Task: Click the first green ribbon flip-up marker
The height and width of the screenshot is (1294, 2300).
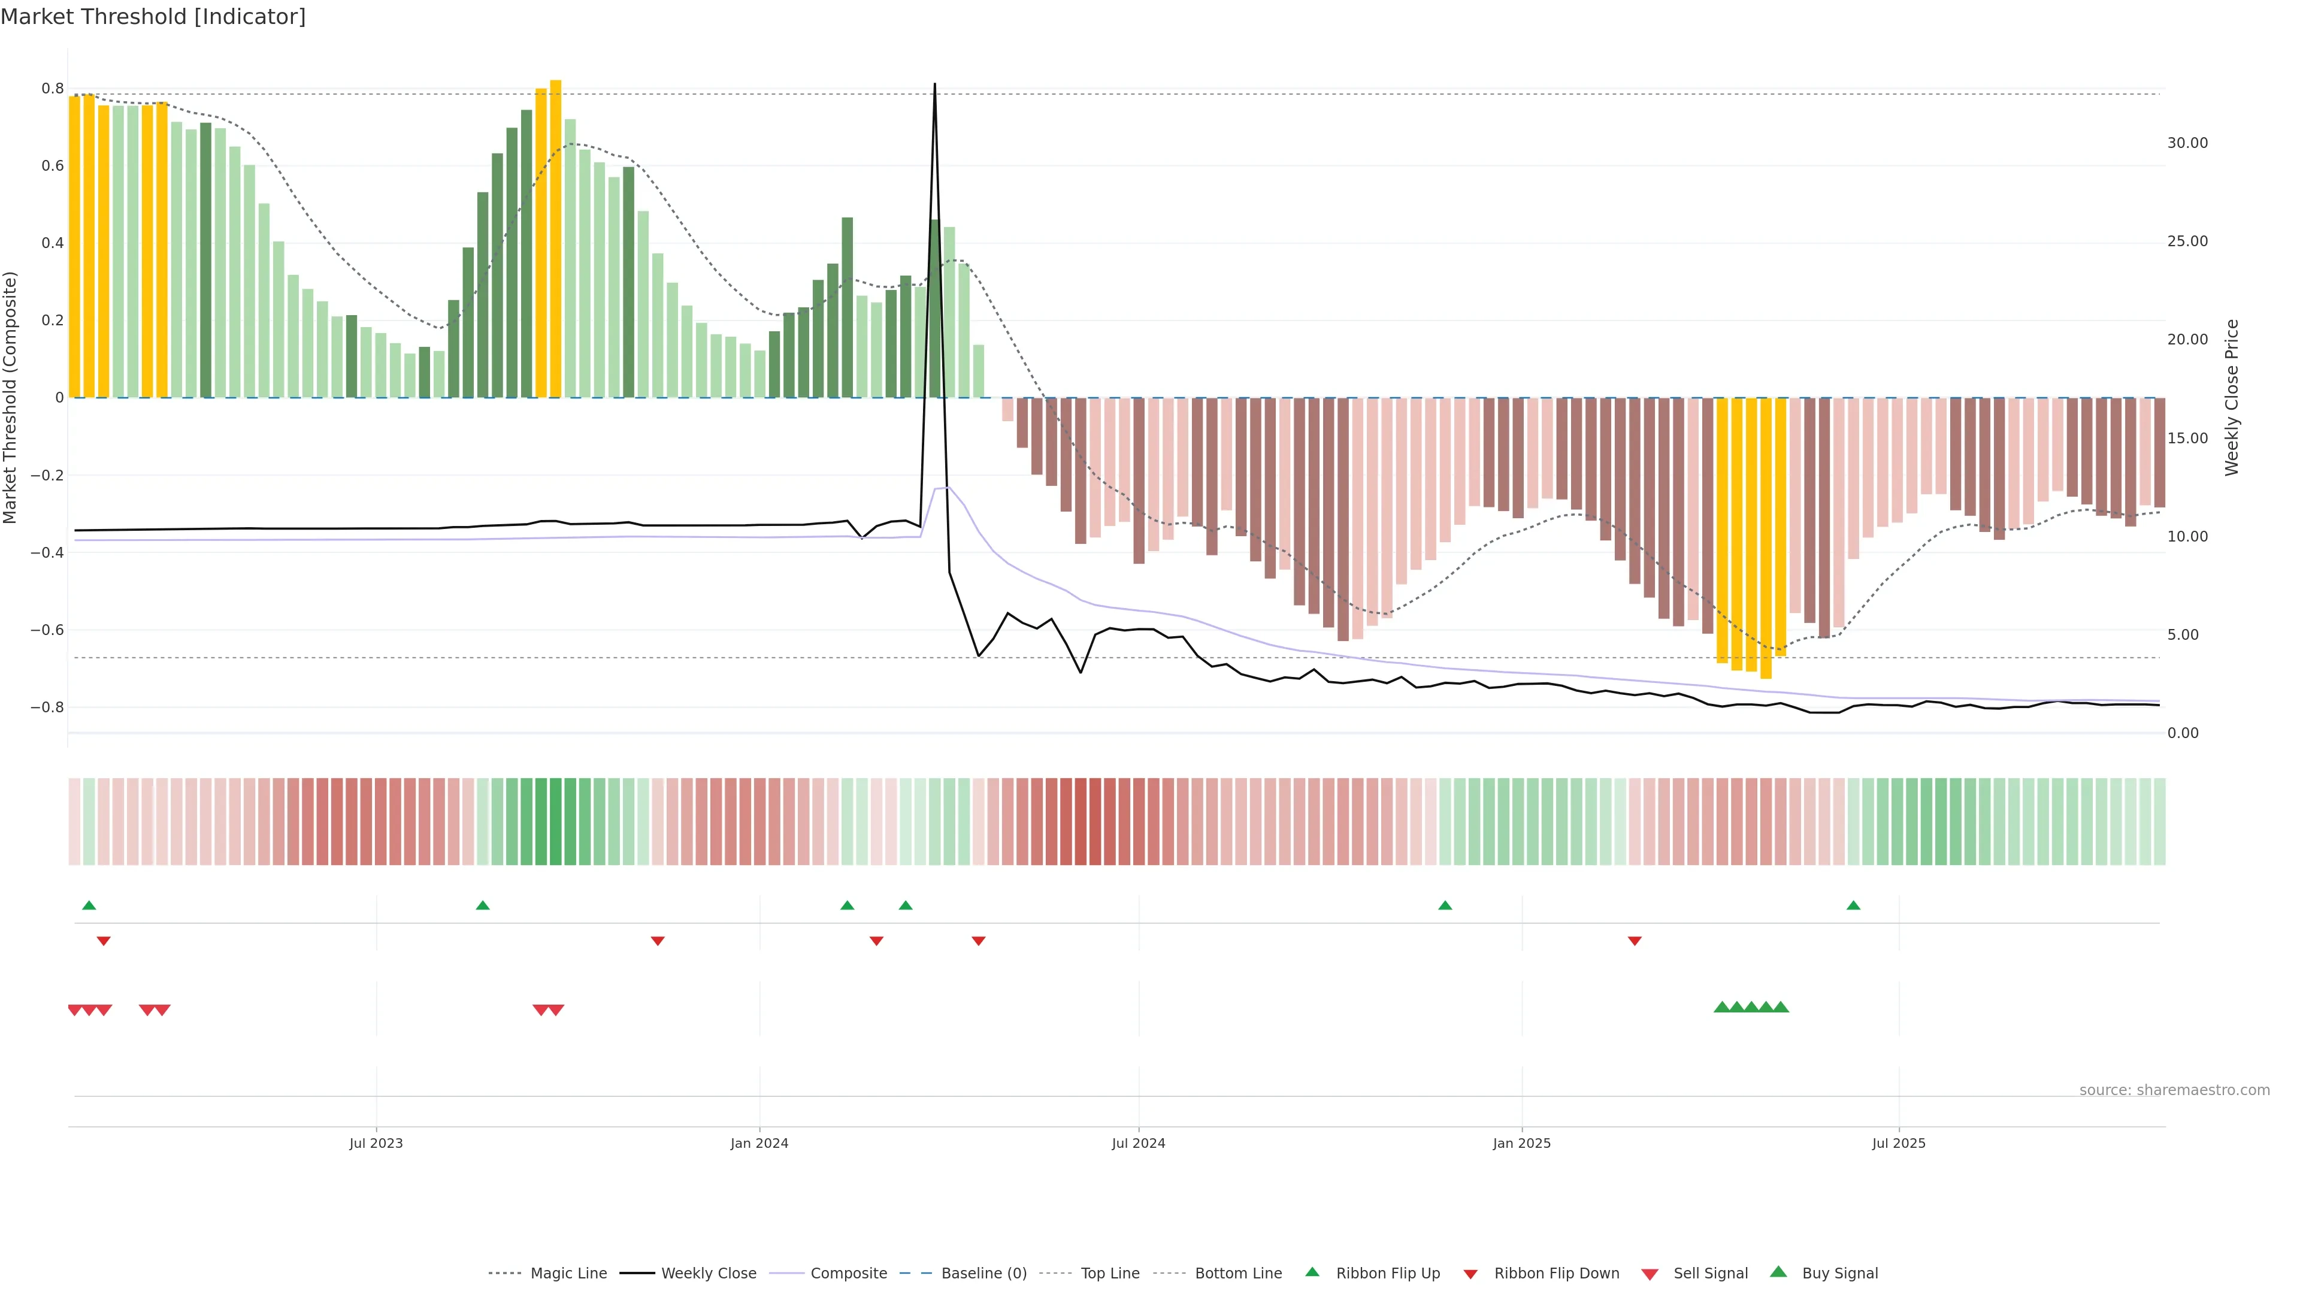Action: click(89, 906)
